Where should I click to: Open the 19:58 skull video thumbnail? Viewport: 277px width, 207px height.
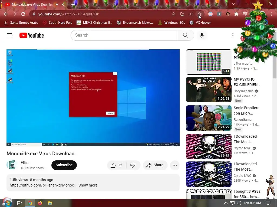point(209,146)
